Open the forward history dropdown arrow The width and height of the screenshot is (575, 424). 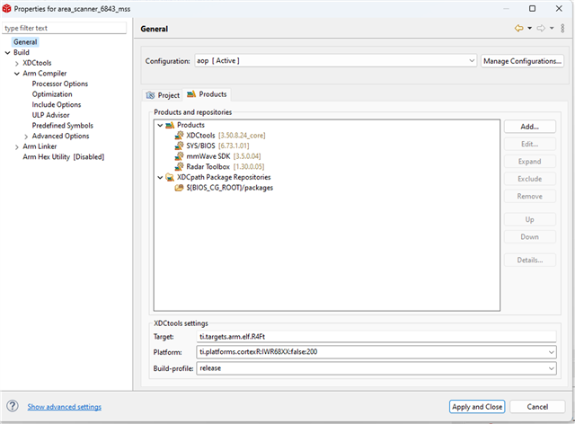pyautogui.click(x=552, y=28)
